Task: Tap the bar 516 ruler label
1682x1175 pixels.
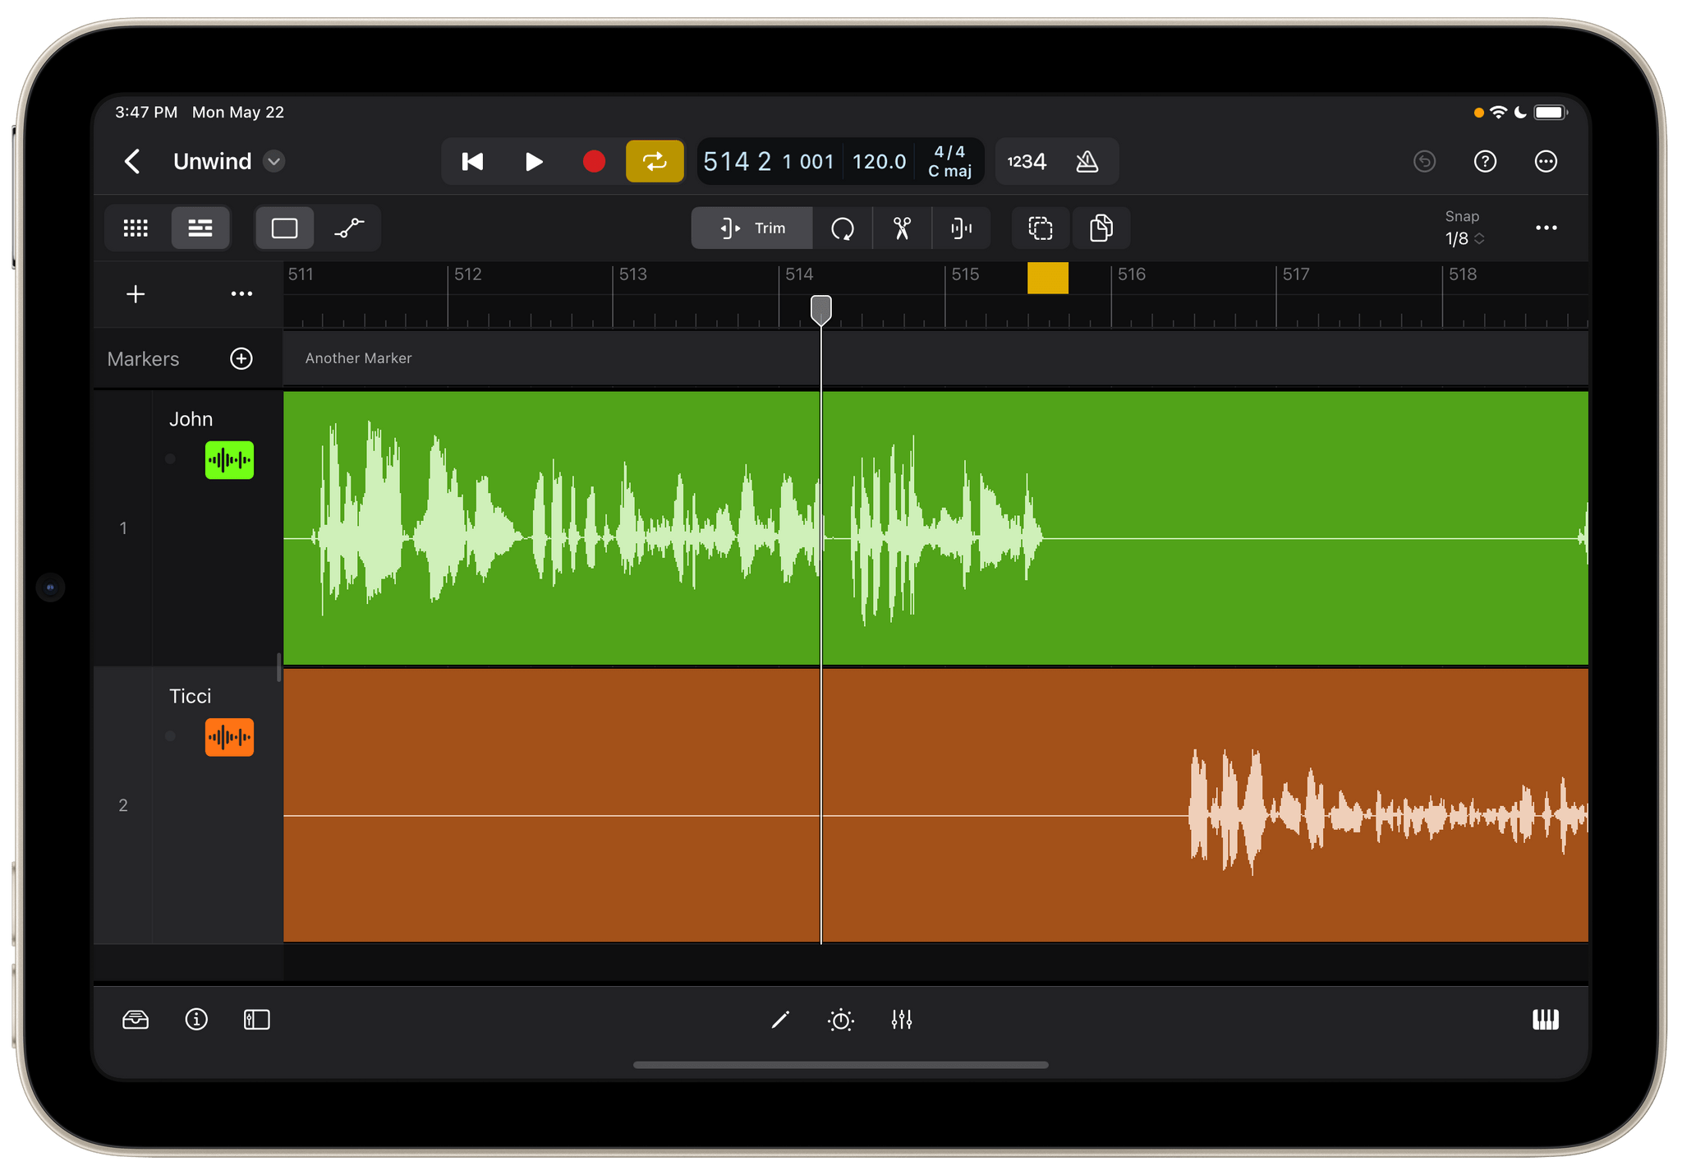Action: pos(1132,274)
